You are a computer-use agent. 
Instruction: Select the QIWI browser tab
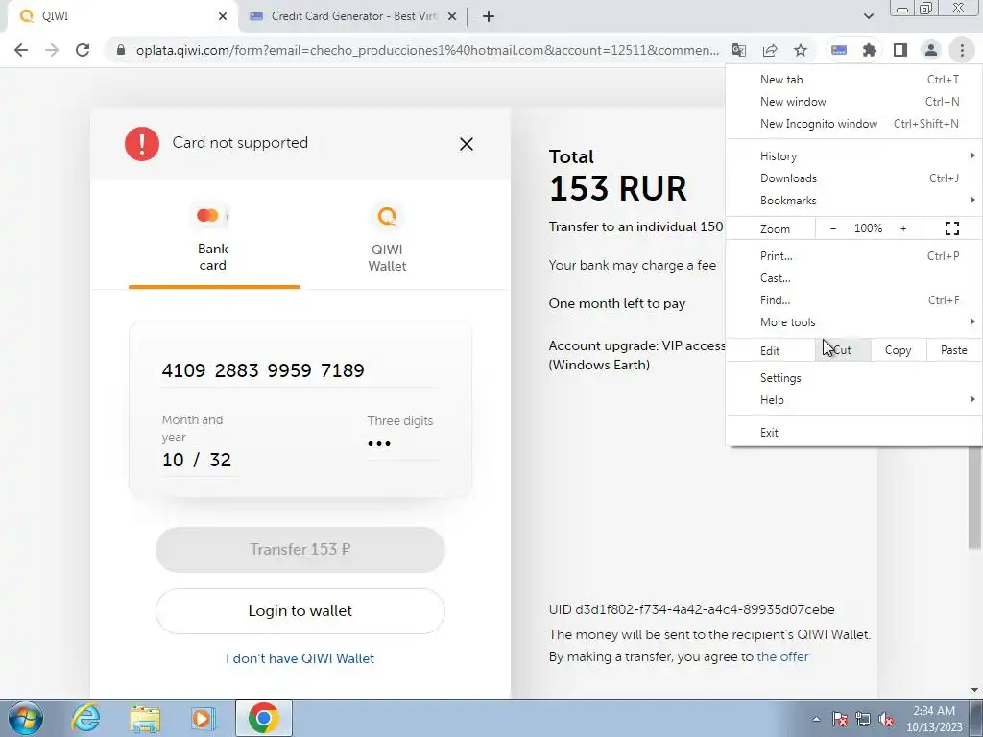coord(122,16)
